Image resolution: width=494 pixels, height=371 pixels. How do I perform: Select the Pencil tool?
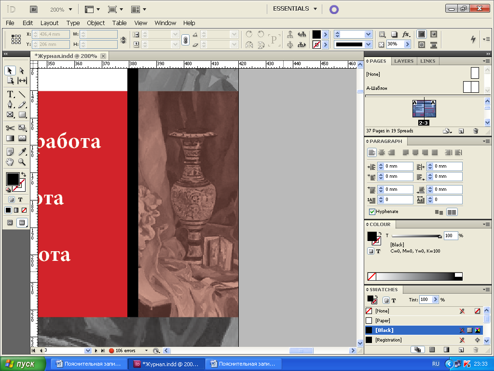click(x=22, y=104)
